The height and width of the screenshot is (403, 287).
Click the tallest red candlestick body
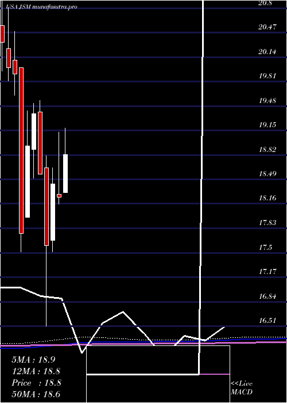pyautogui.click(x=21, y=151)
